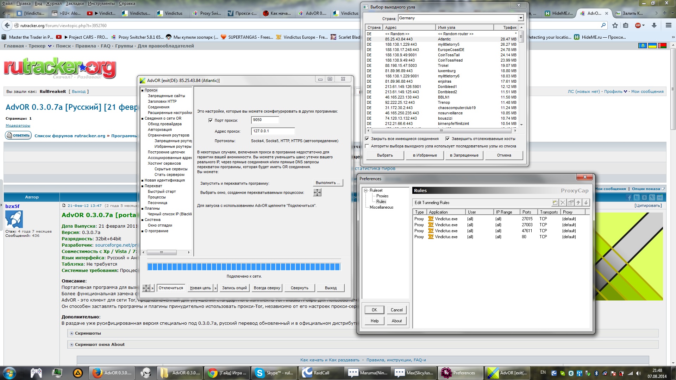The image size is (676, 380).
Task: Switch to RaidCall taskbar item
Action: click(x=321, y=373)
